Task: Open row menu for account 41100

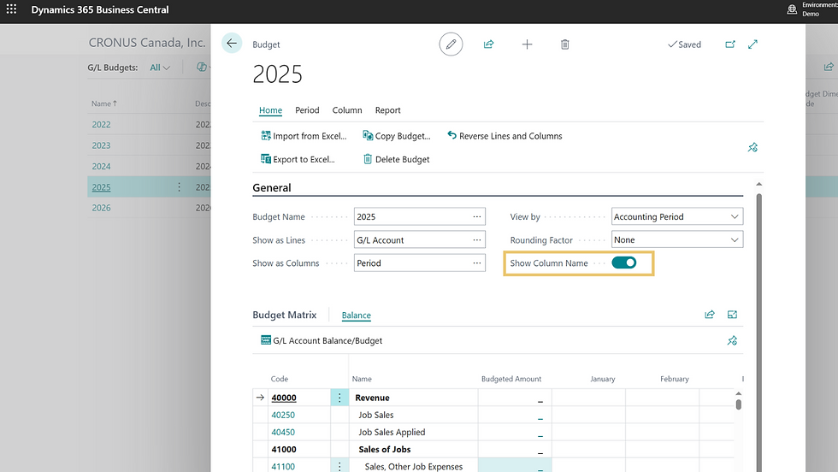Action: [x=339, y=466]
